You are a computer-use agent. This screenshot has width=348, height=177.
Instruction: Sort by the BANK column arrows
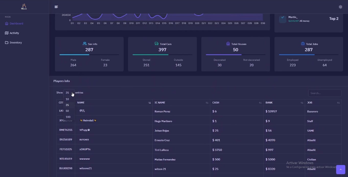coord(302,103)
